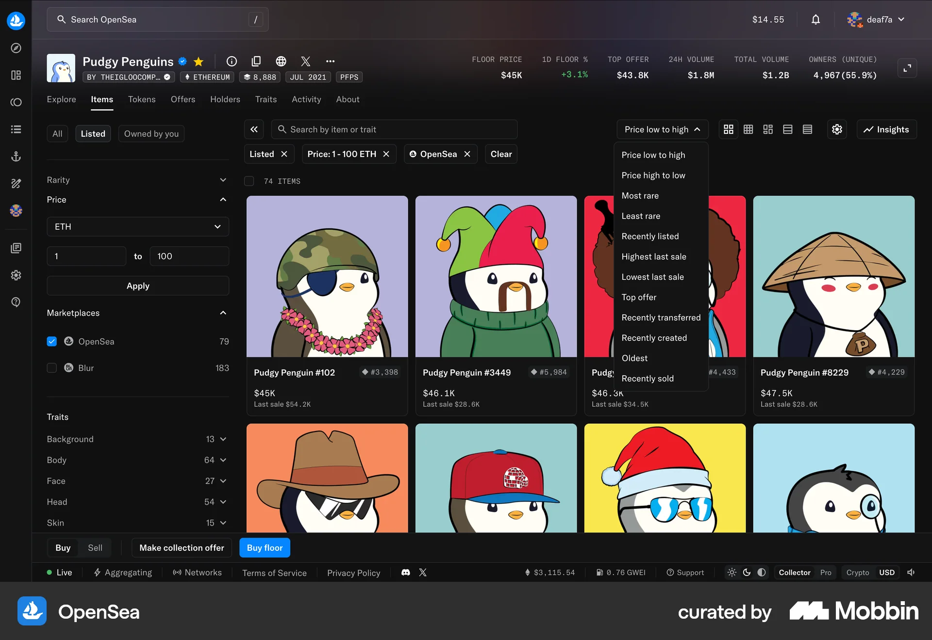Switch to the dense grid view icon
This screenshot has width=932, height=640.
pos(748,129)
